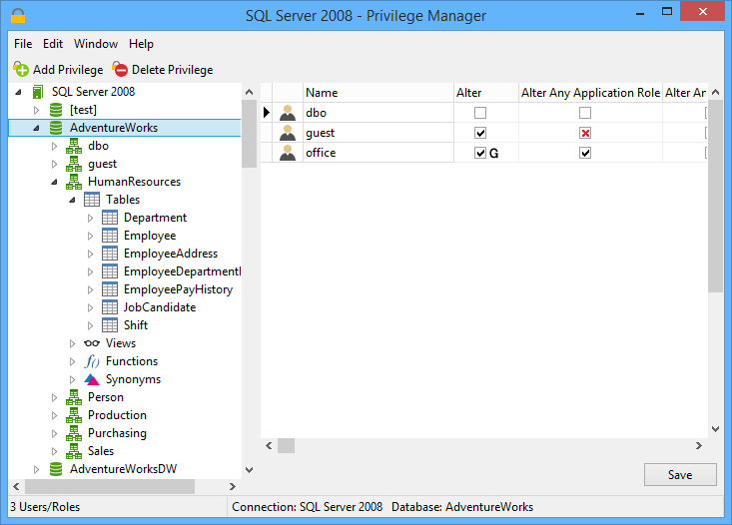
Task: Expand the [test] database node
Action: pyautogui.click(x=36, y=110)
